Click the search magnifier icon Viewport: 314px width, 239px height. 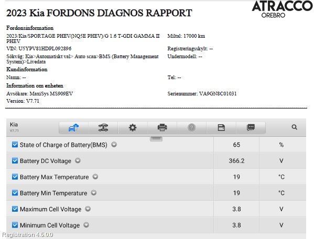295,127
